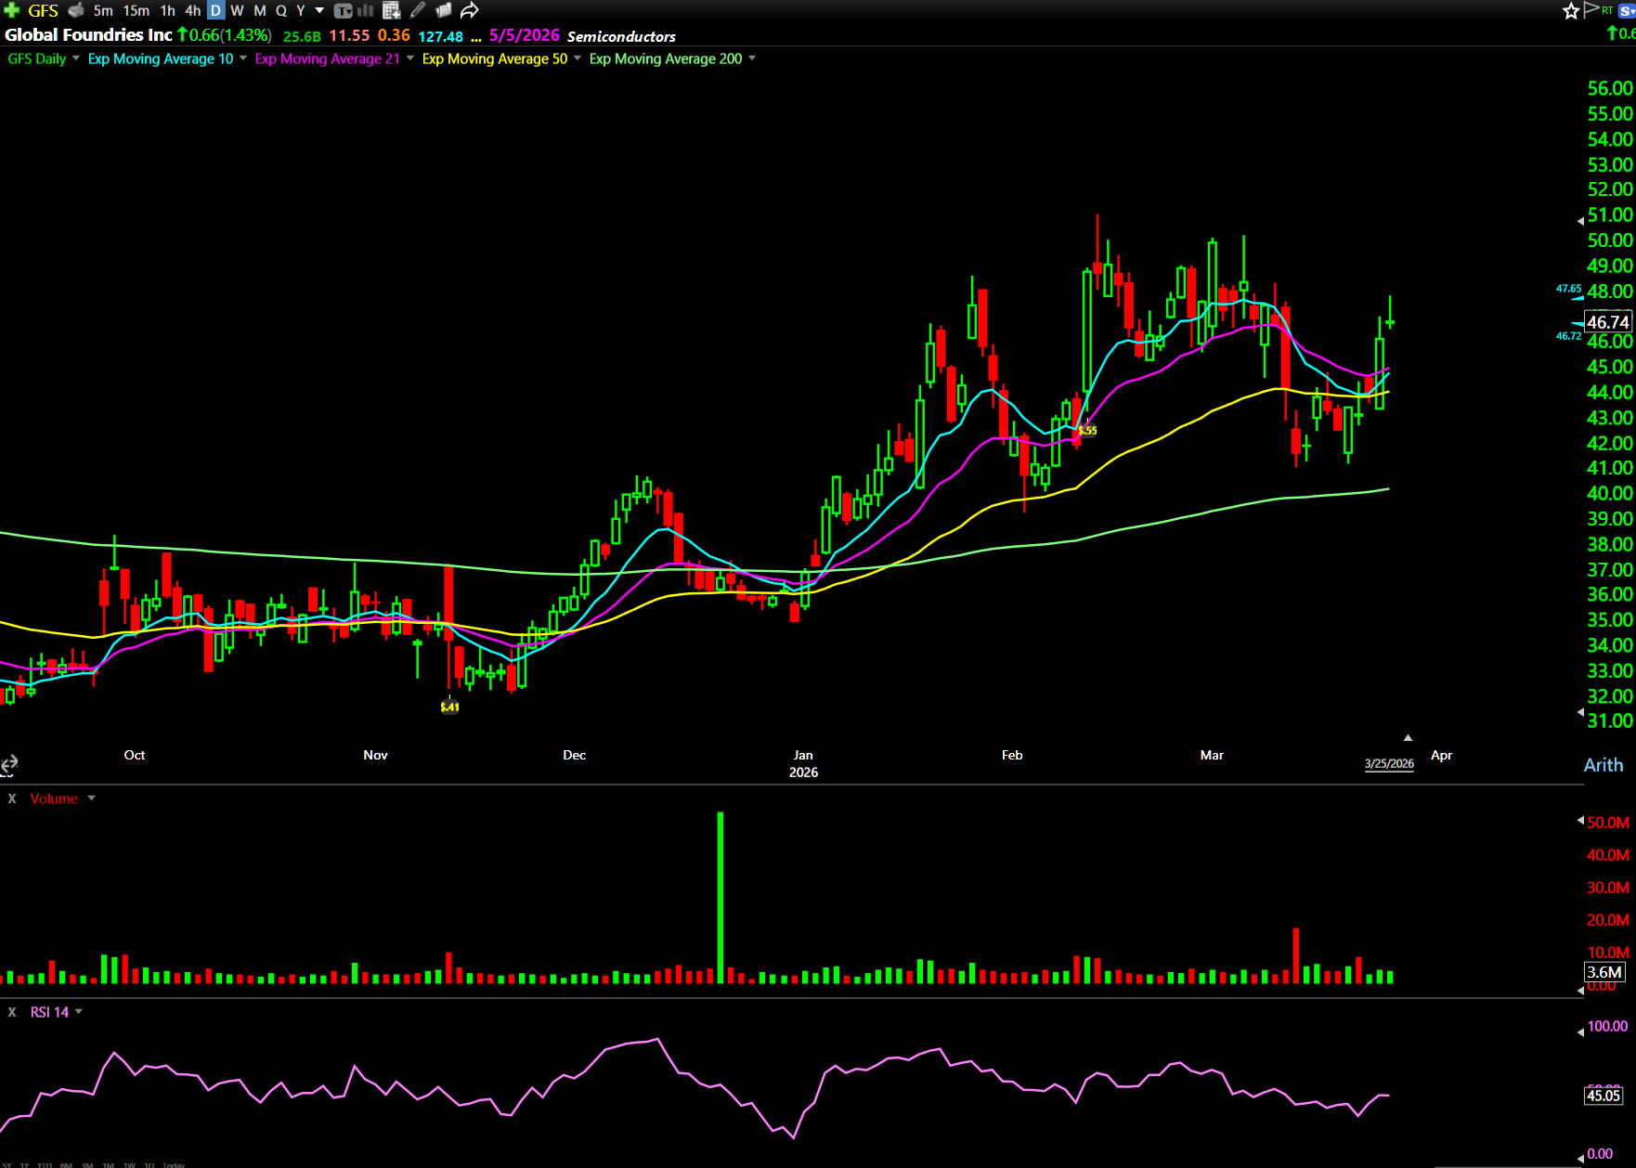Click the bar chart style icon
This screenshot has height=1168, width=1636.
[366, 11]
